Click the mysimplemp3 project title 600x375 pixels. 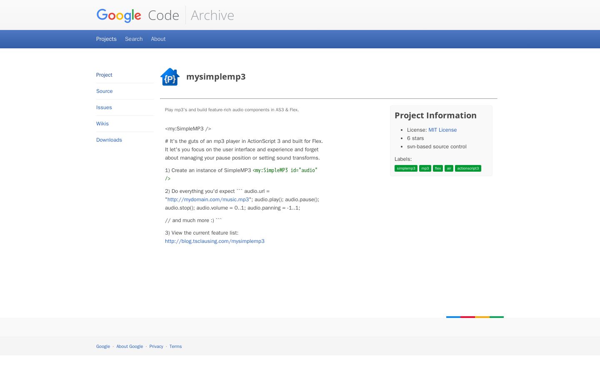[x=216, y=77]
